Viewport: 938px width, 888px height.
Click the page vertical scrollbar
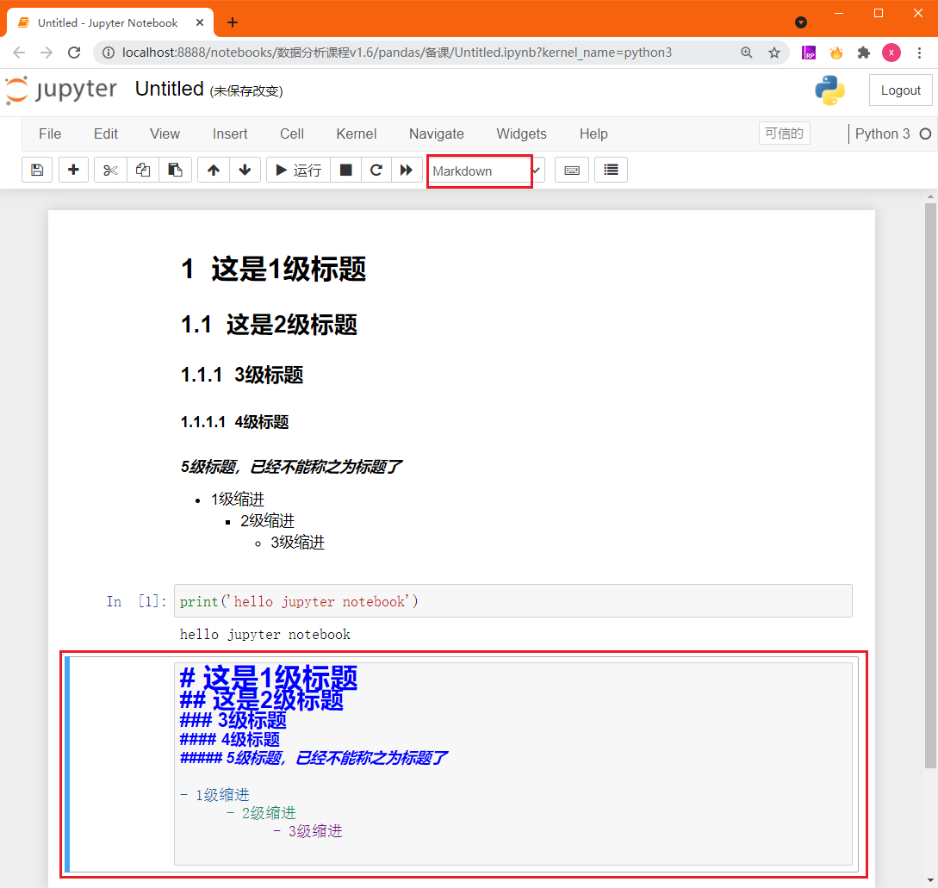[x=930, y=485]
